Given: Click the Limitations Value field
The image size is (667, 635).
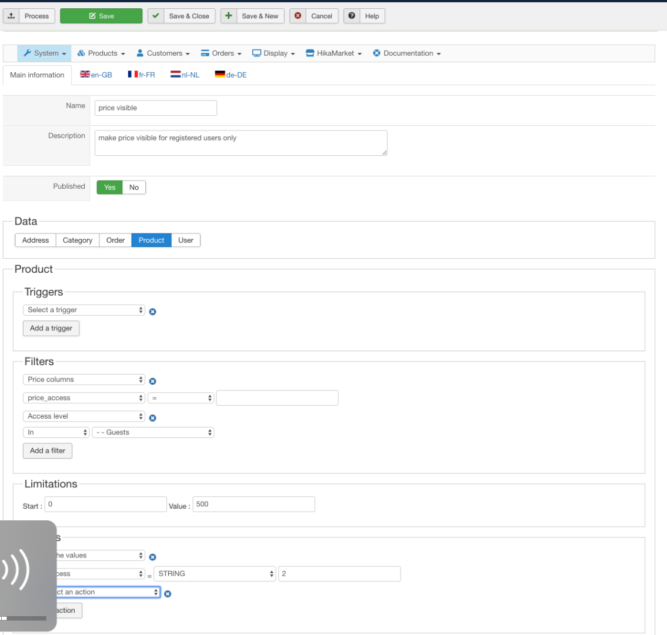Looking at the screenshot, I should tap(254, 504).
